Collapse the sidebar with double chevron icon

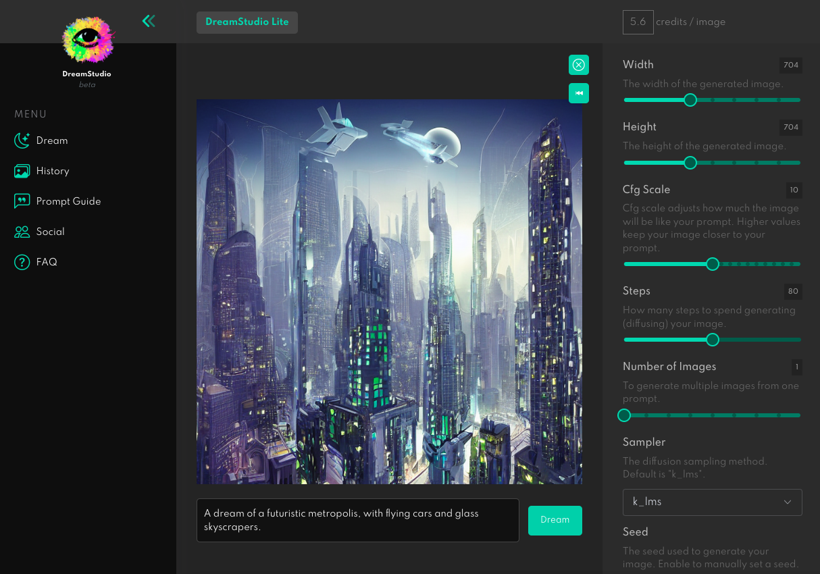coord(149,21)
